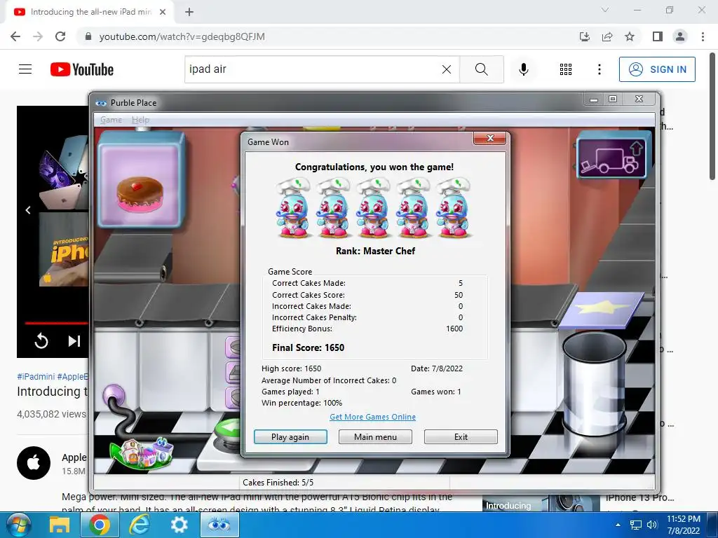Open the Get More Games Online link
The height and width of the screenshot is (538, 718).
tap(373, 417)
